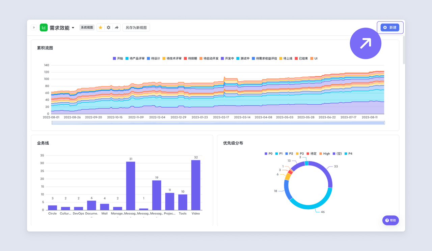Toggle the High priority legend entry

[324, 154]
